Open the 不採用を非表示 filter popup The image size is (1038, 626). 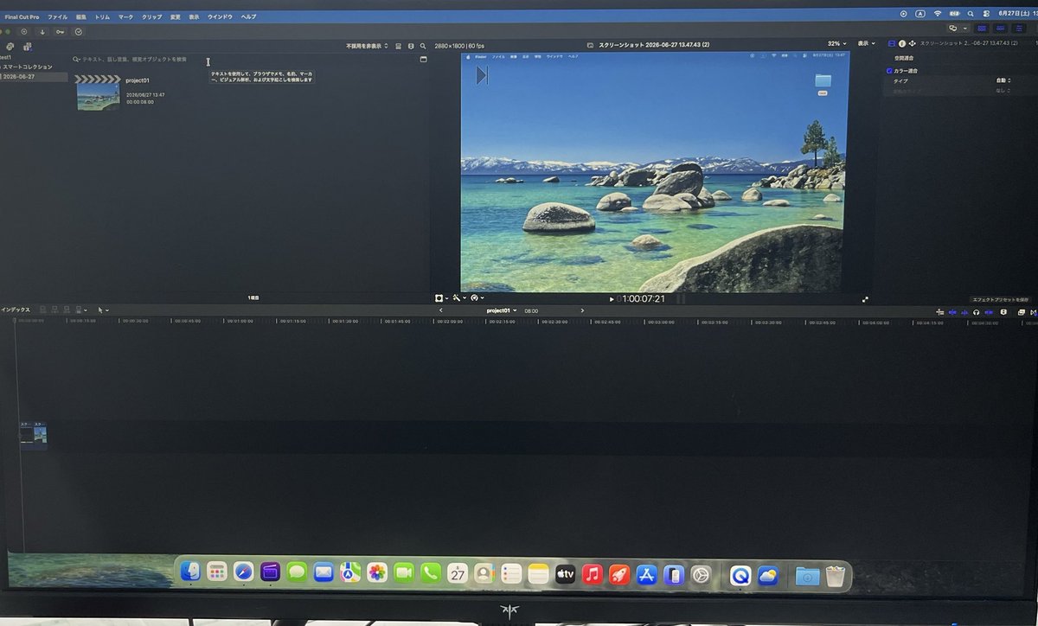(x=367, y=46)
